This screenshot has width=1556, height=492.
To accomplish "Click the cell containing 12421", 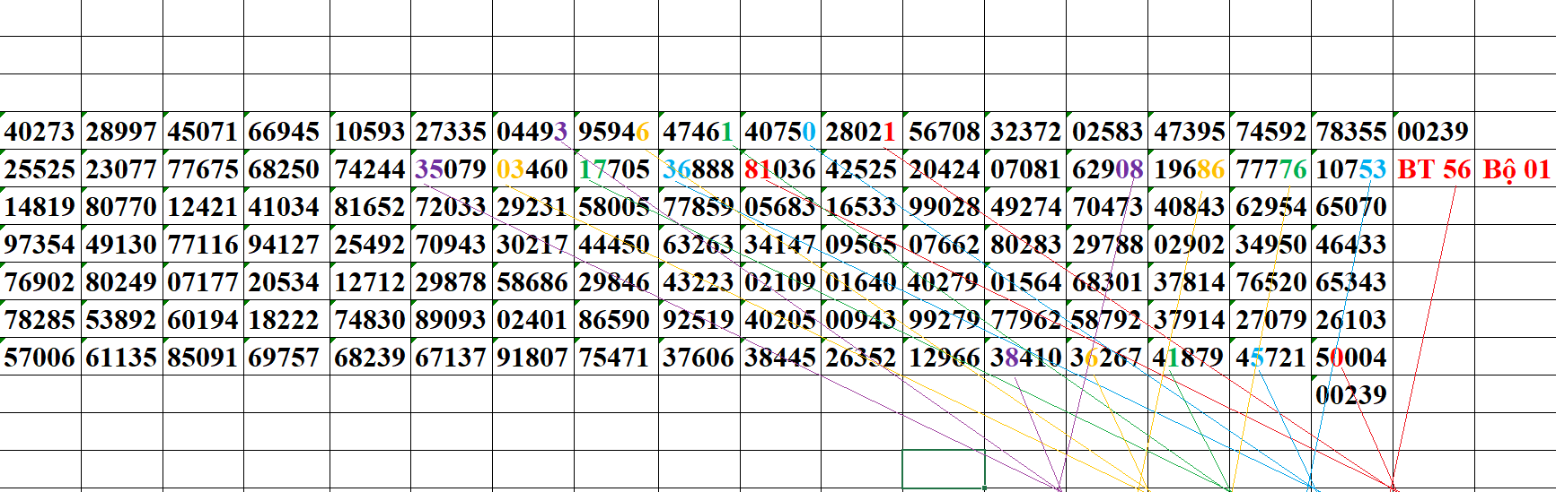I will (x=203, y=207).
